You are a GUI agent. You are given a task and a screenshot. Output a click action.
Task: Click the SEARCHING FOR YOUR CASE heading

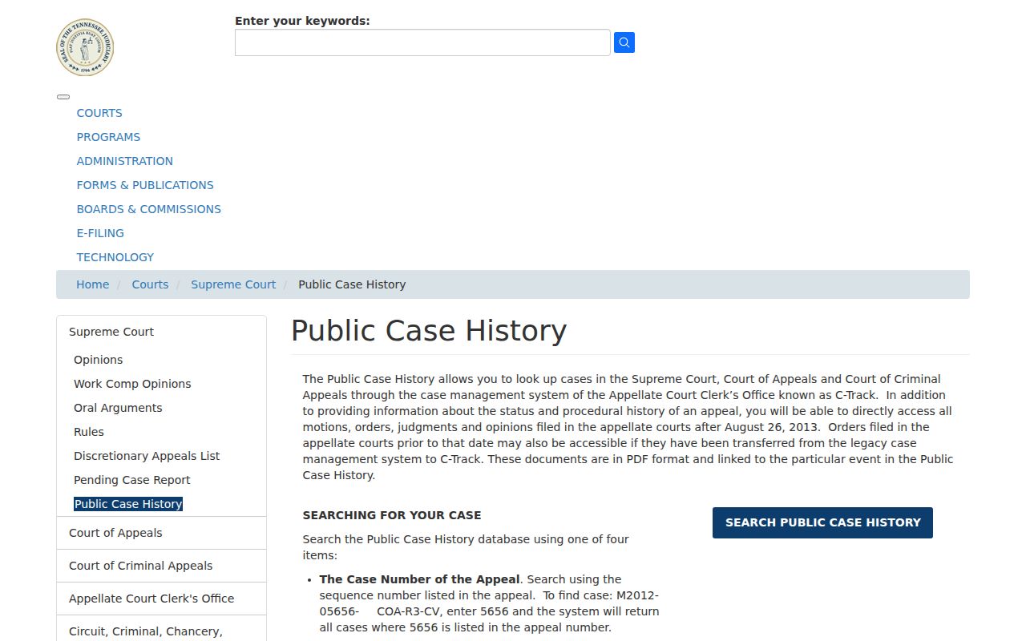pyautogui.click(x=392, y=515)
